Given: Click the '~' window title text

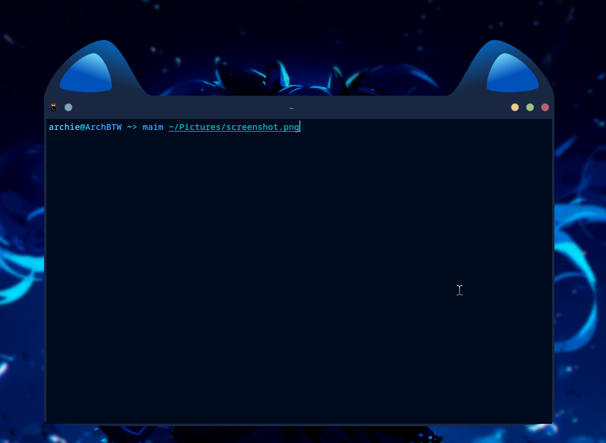Looking at the screenshot, I should click(292, 108).
